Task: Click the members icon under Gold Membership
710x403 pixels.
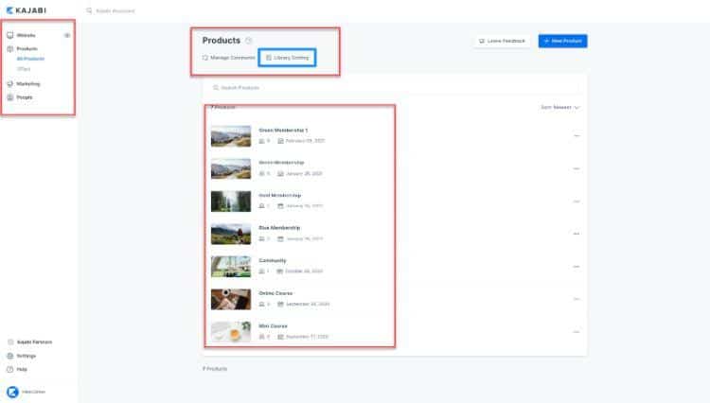Action: (x=261, y=206)
